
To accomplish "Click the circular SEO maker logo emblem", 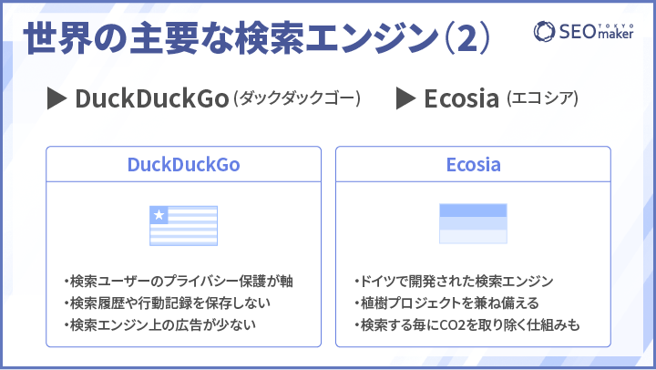I will [x=544, y=31].
